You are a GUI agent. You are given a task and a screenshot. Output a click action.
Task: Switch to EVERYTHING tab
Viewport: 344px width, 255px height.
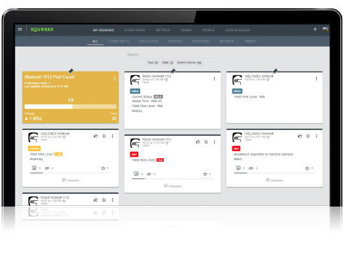135,30
